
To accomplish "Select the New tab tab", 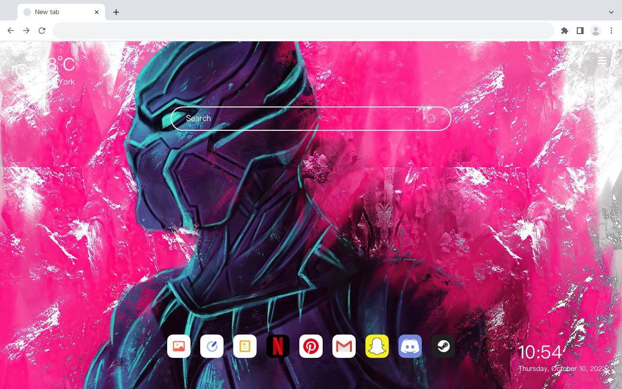I will (61, 12).
